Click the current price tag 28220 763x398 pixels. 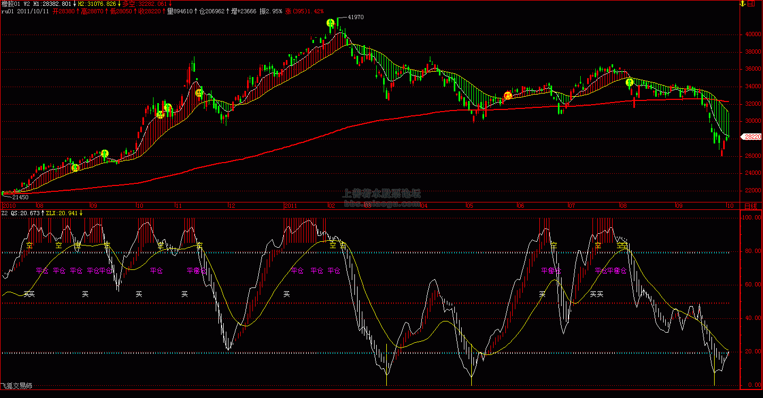752,137
